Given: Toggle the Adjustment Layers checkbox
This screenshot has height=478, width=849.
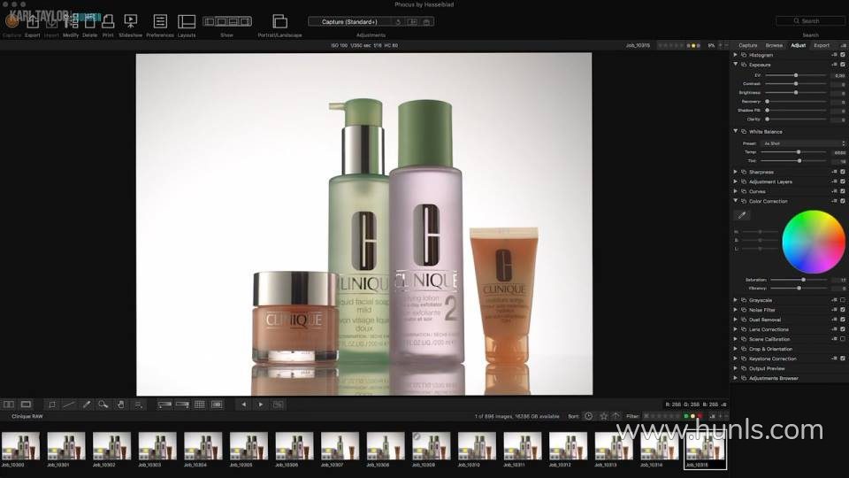Looking at the screenshot, I should (x=843, y=181).
